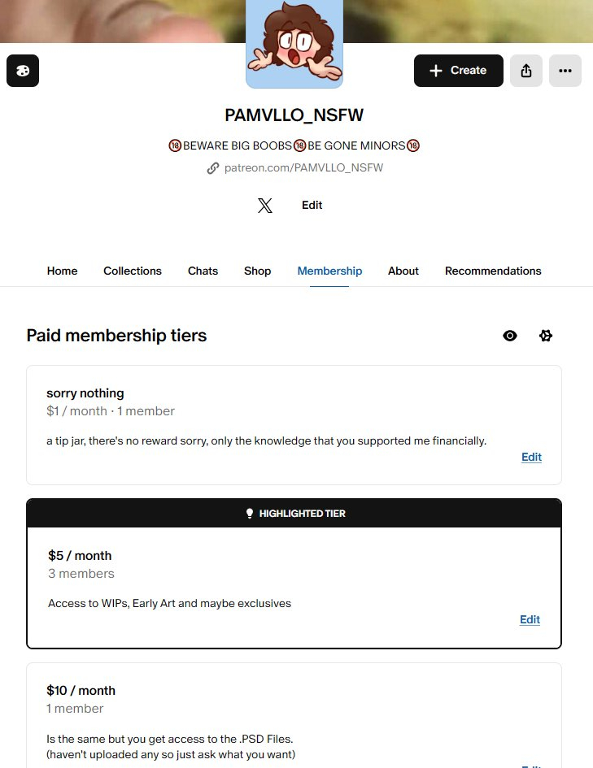
Task: Open the three-dots more options menu
Action: pos(565,71)
